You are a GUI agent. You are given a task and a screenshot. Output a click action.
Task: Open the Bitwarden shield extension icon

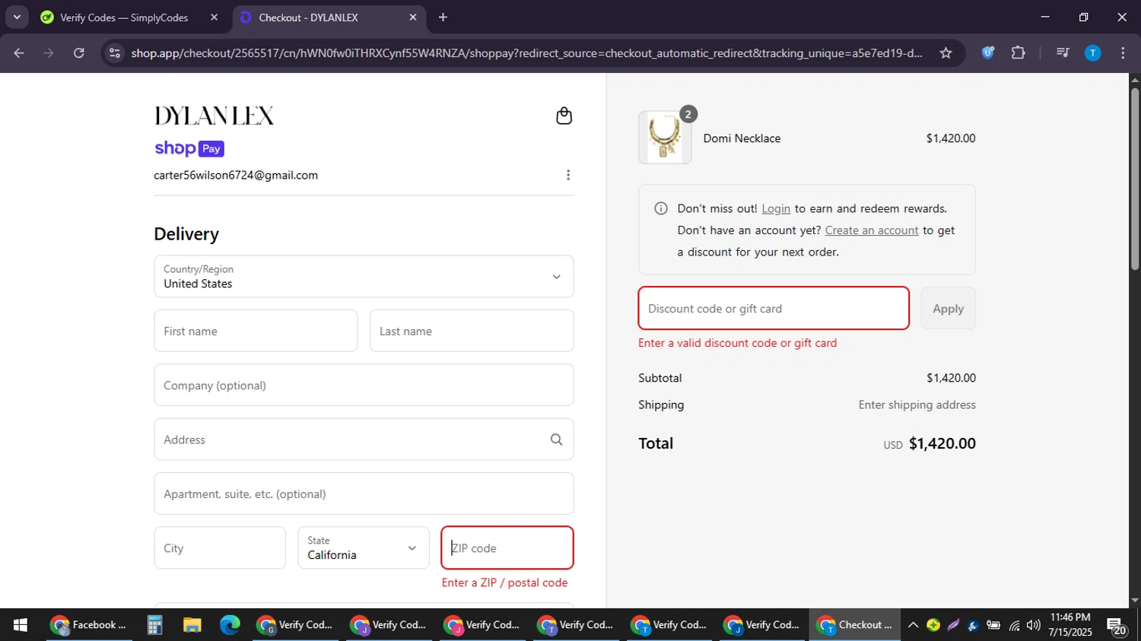tap(987, 53)
